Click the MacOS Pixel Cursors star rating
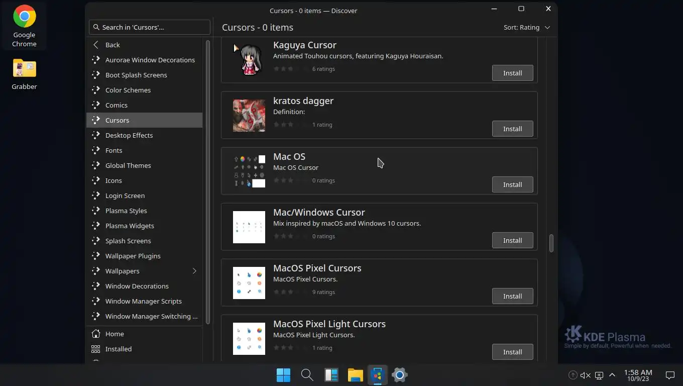683x386 pixels. coord(291,292)
